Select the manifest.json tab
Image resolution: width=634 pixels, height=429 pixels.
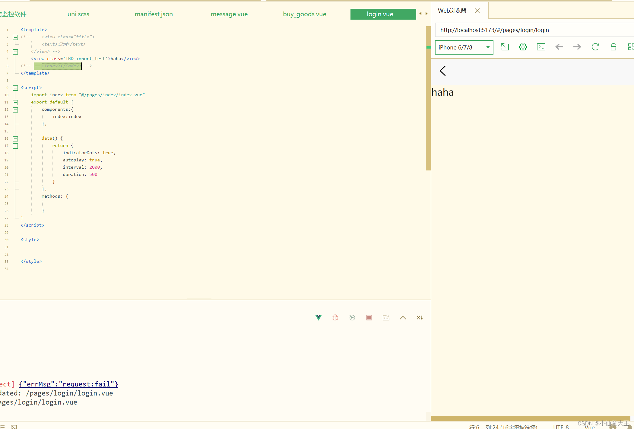[153, 14]
